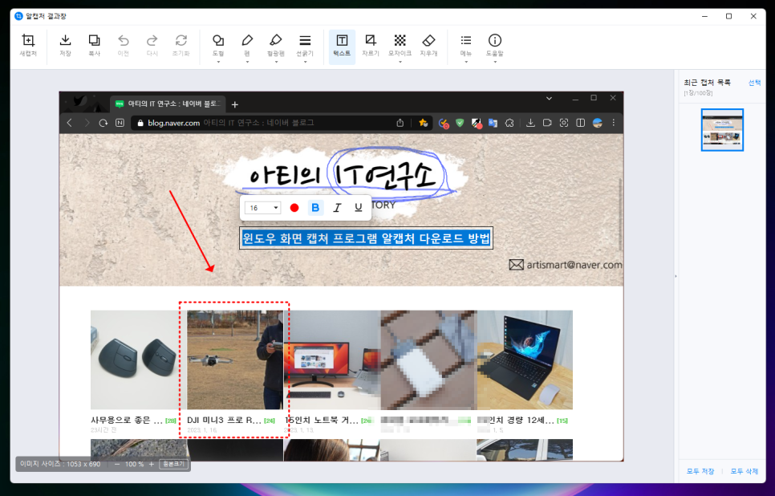Click 모두 삭제 to delete all captures
This screenshot has width=775, height=496.
[745, 471]
